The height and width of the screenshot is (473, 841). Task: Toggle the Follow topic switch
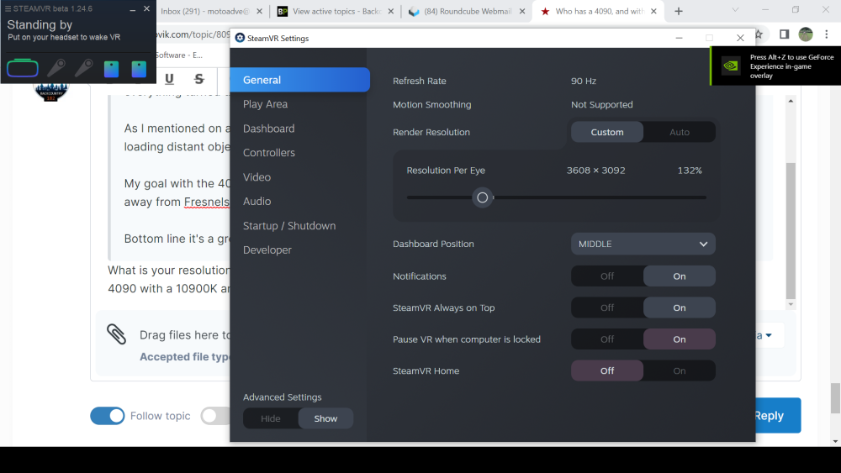coord(108,416)
